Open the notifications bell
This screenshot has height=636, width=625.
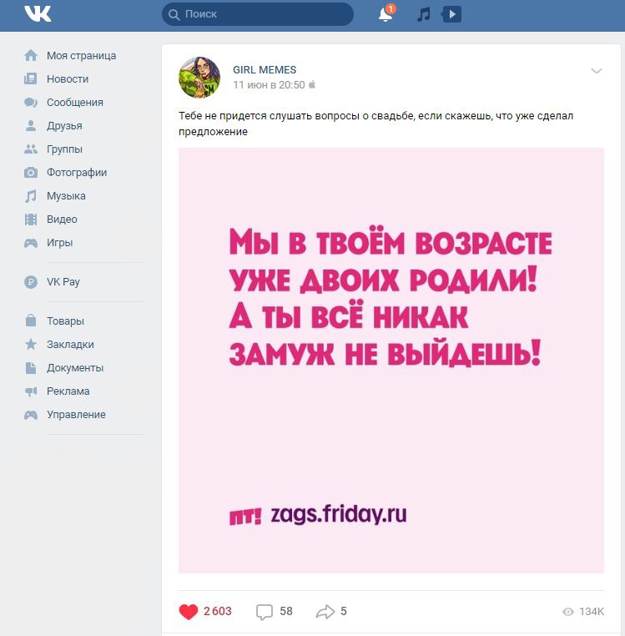(386, 14)
